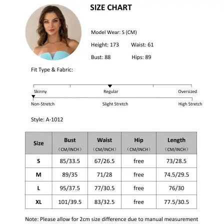
Task: Click the 85/33.5 bust cell
Action: coord(70,161)
